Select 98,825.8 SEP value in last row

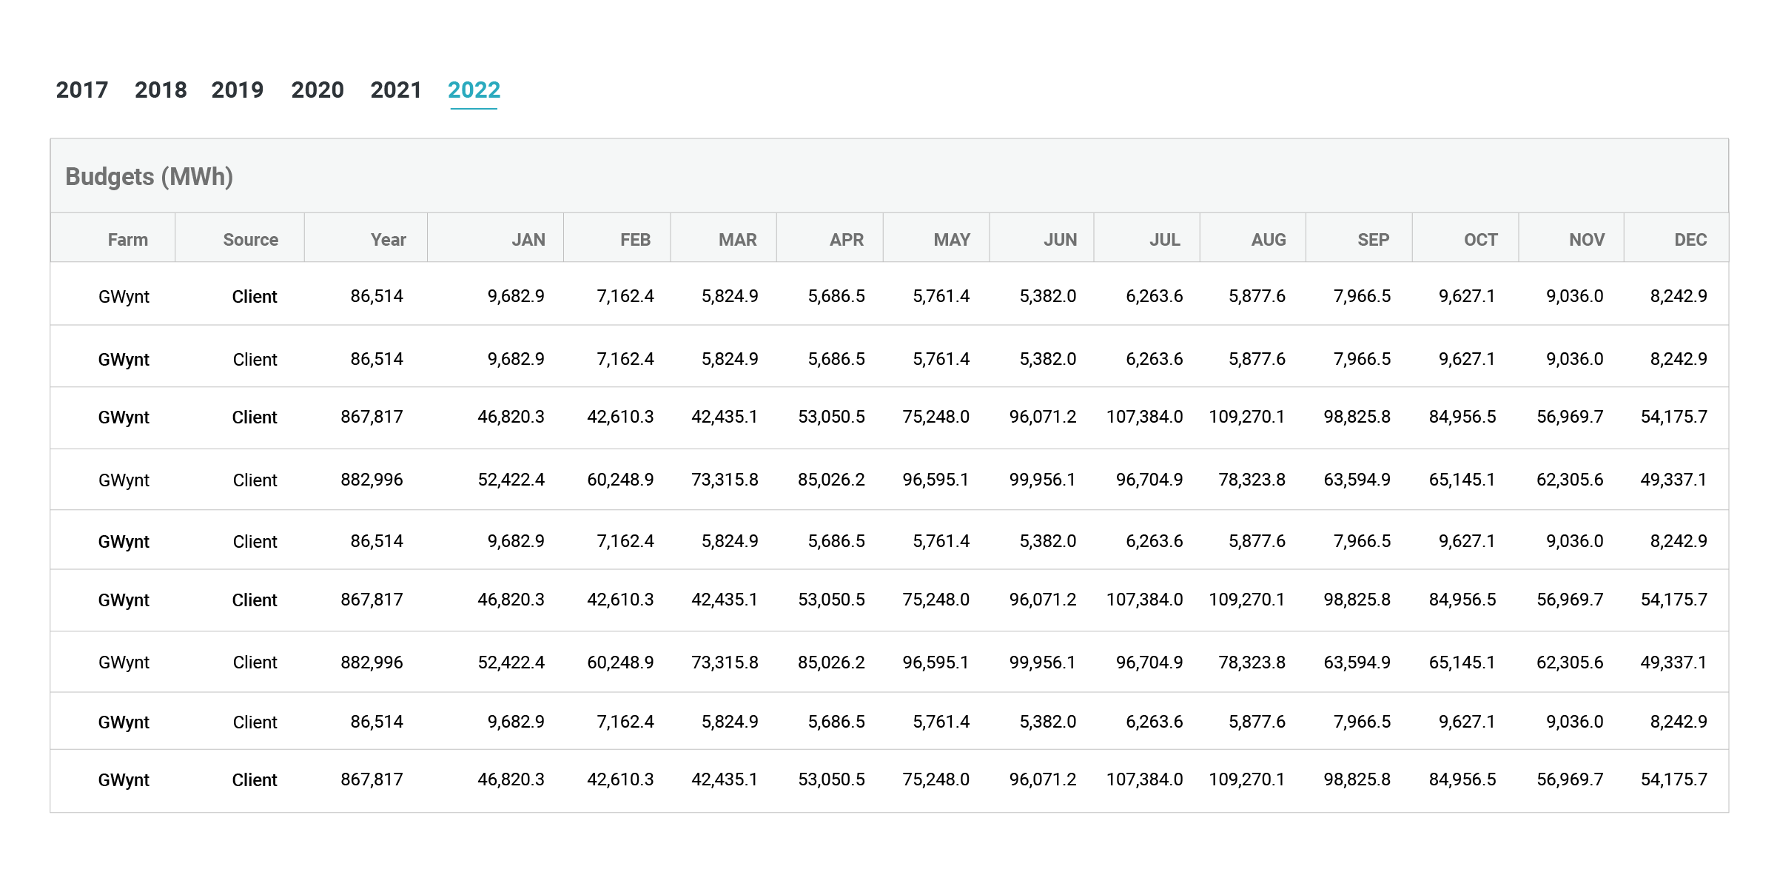pyautogui.click(x=1357, y=779)
